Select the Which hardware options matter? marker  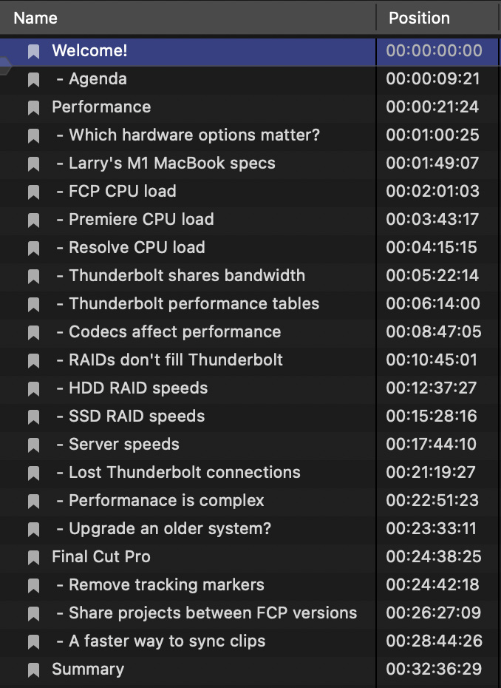(x=250, y=135)
